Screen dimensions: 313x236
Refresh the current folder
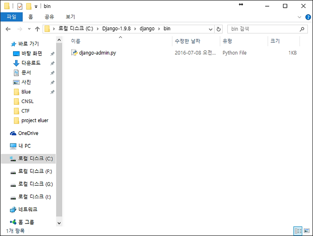(x=219, y=29)
